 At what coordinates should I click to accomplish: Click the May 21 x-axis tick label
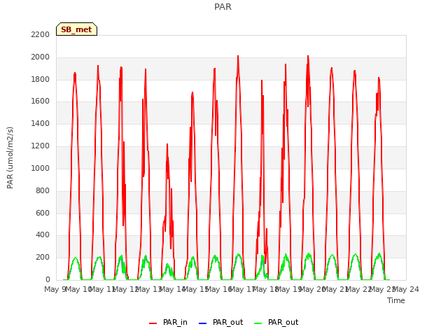tap(336, 289)
